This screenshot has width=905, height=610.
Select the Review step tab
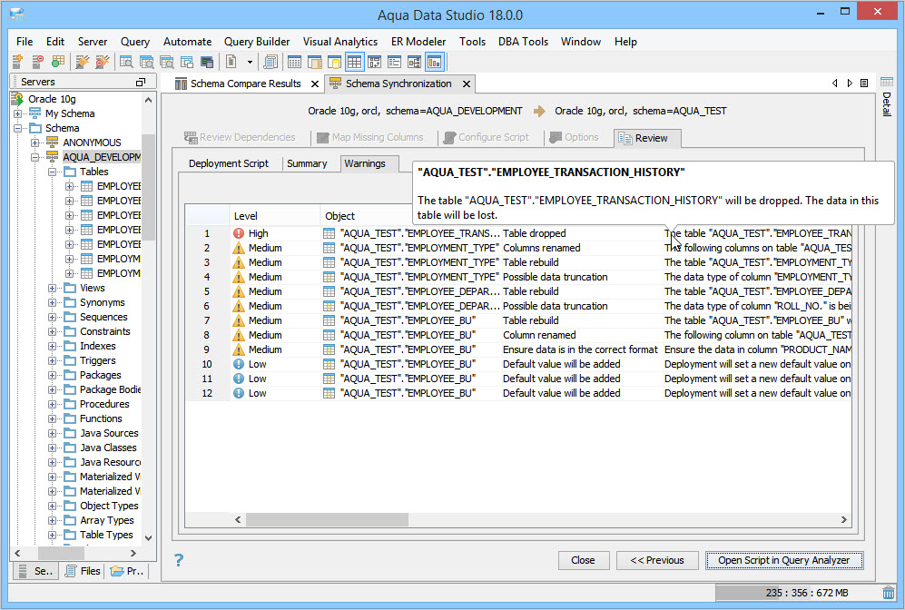point(647,138)
